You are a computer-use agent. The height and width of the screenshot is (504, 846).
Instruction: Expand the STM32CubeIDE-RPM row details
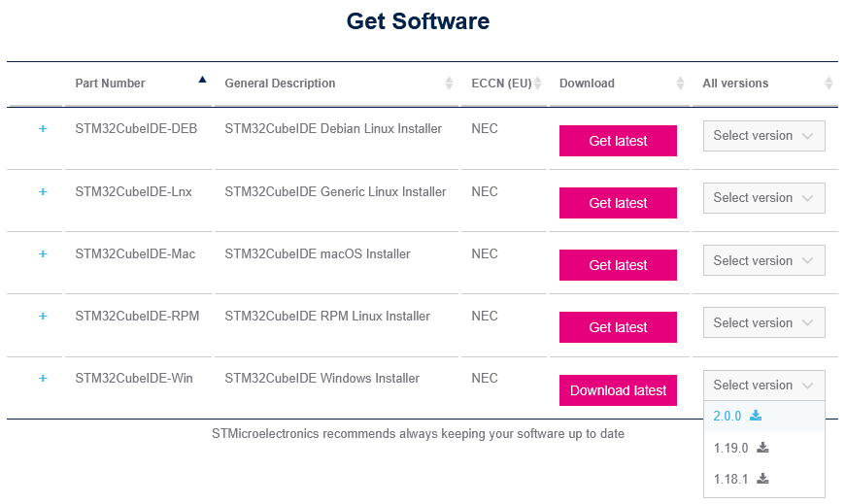click(x=43, y=317)
